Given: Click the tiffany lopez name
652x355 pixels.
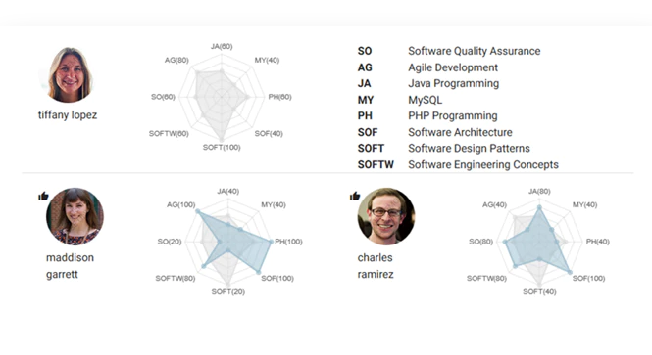Looking at the screenshot, I should coord(68,114).
